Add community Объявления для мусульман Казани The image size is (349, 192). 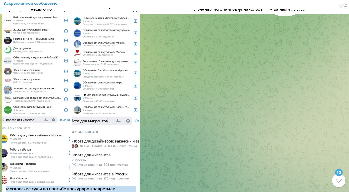pyautogui.click(x=135, y=110)
